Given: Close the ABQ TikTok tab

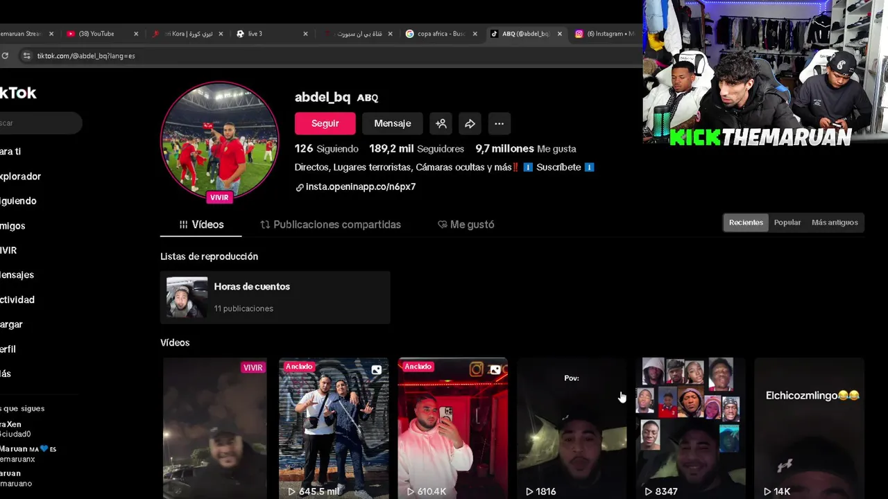Looking at the screenshot, I should click(560, 33).
